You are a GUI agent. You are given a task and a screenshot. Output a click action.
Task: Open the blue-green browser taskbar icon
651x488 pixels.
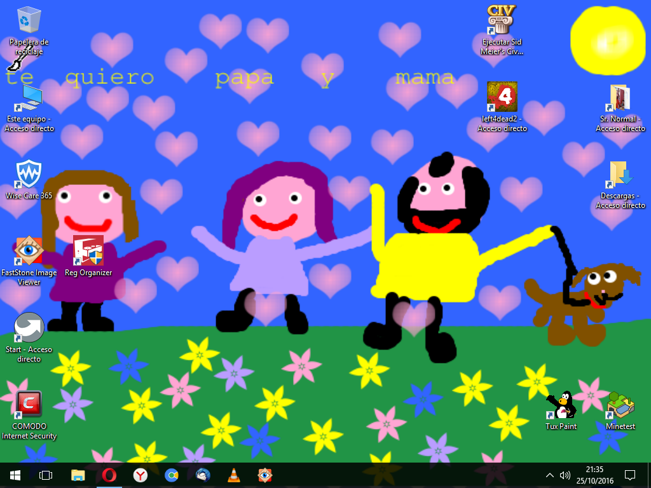tap(172, 475)
